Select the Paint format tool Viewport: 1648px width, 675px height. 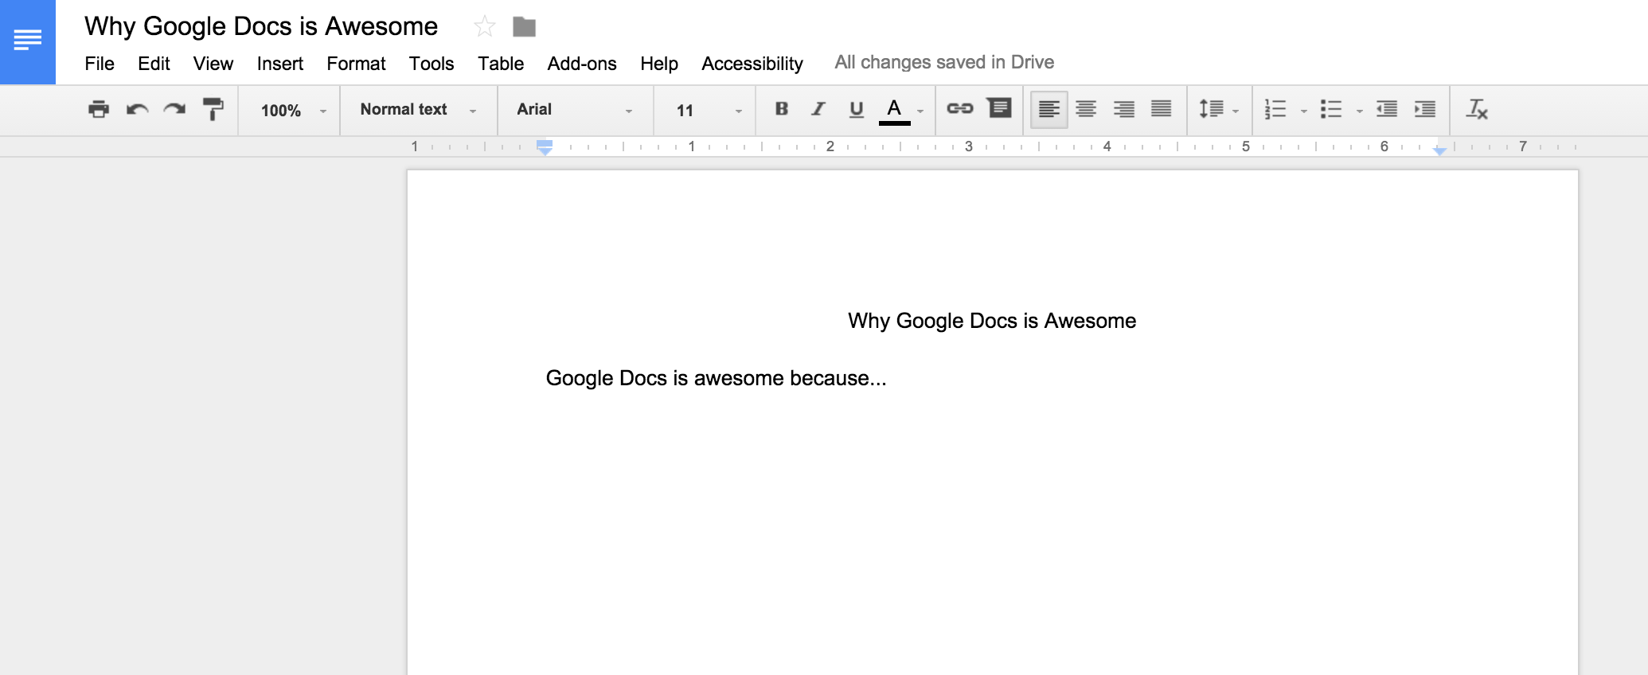coord(213,109)
